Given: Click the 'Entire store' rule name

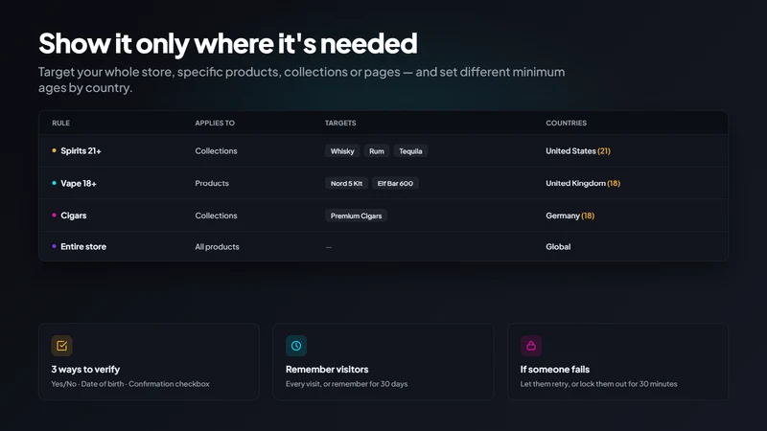Looking at the screenshot, I should [83, 247].
